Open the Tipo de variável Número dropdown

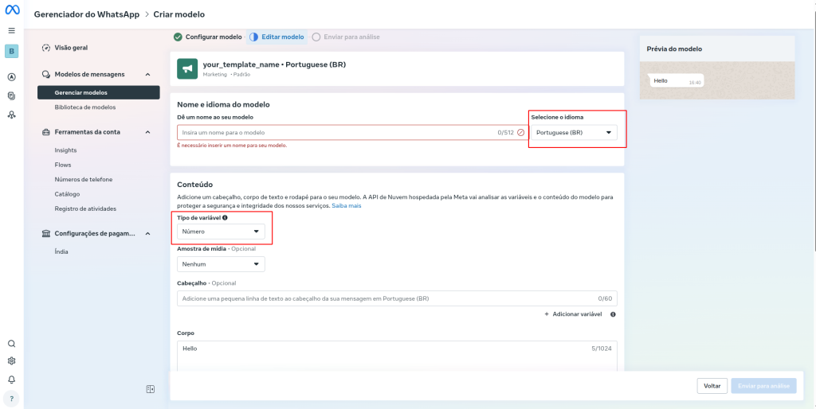point(221,232)
